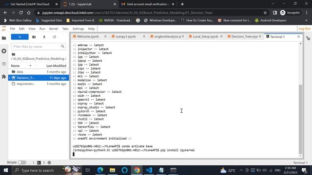Open a new browser tab
Viewport: 312px width, 175px height.
pyautogui.click(x=182, y=4)
